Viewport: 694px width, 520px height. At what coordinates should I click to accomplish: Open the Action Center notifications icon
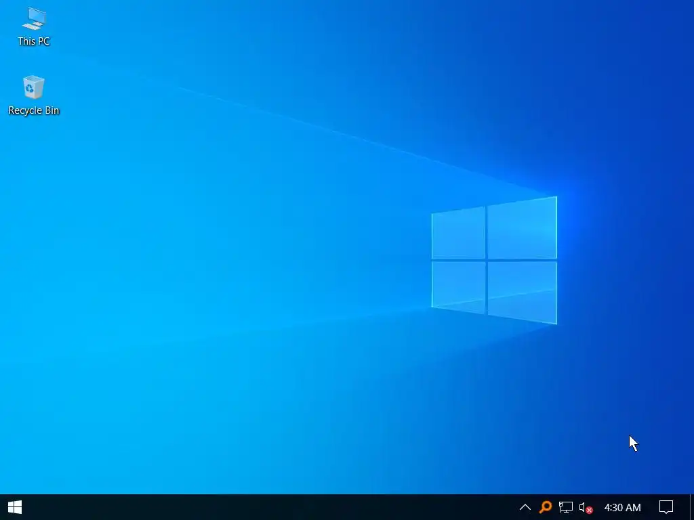pos(666,507)
